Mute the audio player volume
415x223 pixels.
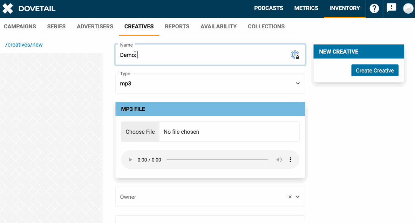click(x=279, y=160)
